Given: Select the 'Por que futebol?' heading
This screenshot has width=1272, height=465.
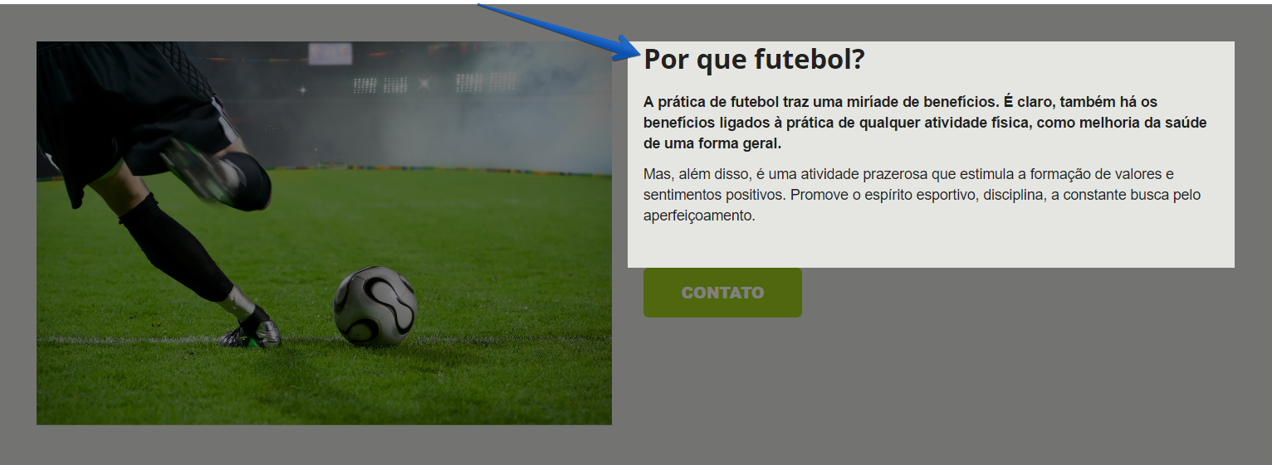Looking at the screenshot, I should [754, 60].
